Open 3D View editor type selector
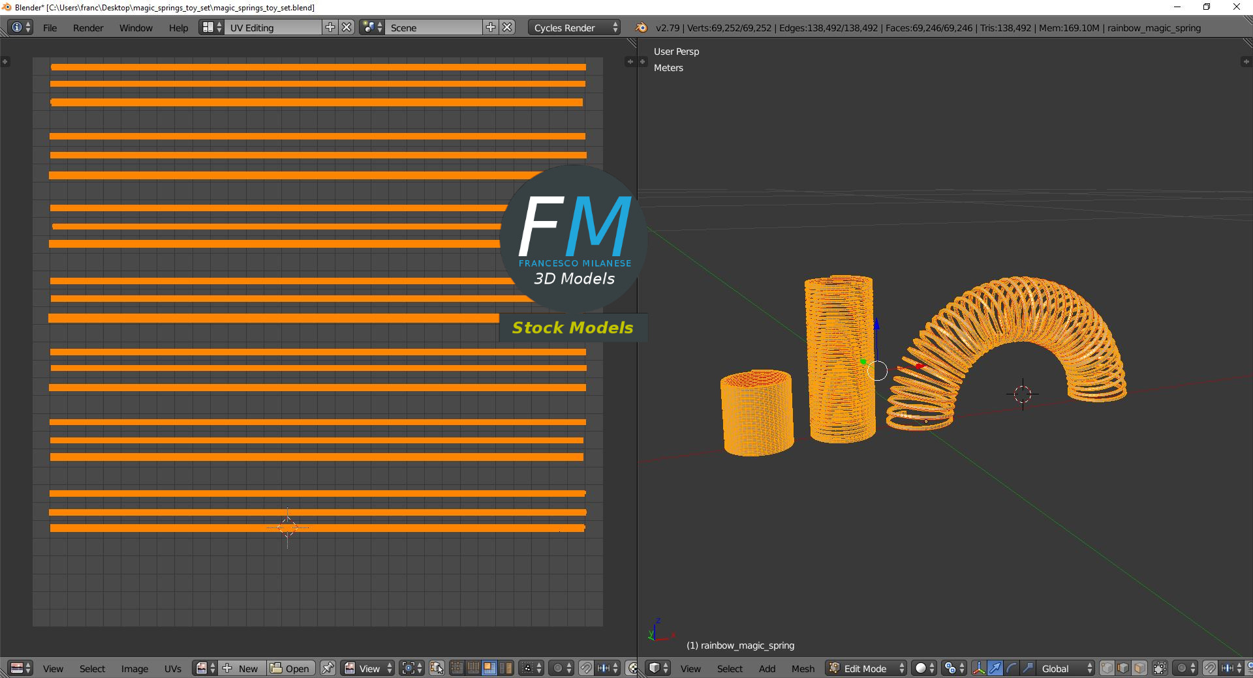 click(x=658, y=668)
